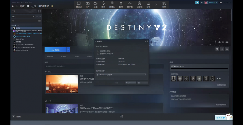Select PUBG: BATTLEGROUNDS
The height and width of the screenshot is (125, 243).
26,45
